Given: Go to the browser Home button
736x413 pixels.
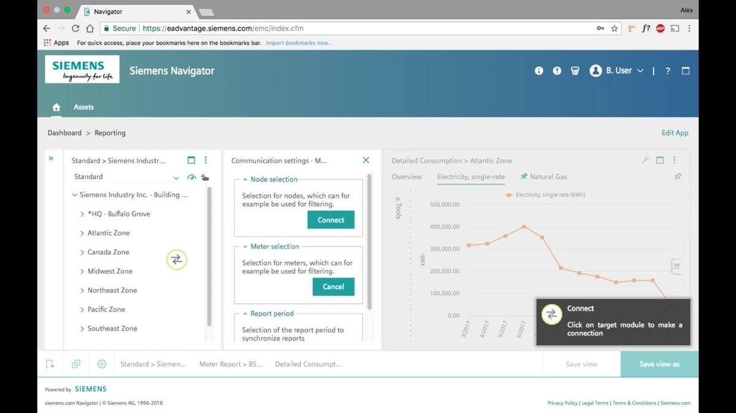Looking at the screenshot, I should [90, 28].
